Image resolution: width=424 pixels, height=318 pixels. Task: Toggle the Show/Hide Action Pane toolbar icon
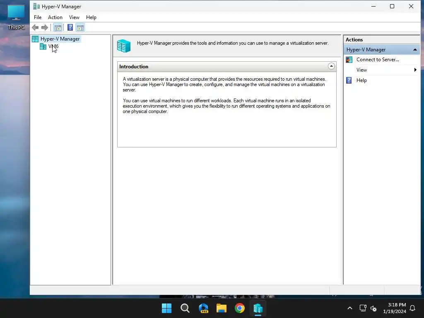[80, 27]
